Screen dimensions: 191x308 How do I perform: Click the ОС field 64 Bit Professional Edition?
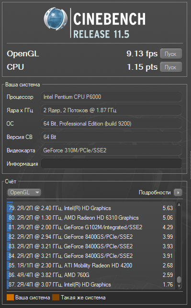pyautogui.click(x=111, y=124)
